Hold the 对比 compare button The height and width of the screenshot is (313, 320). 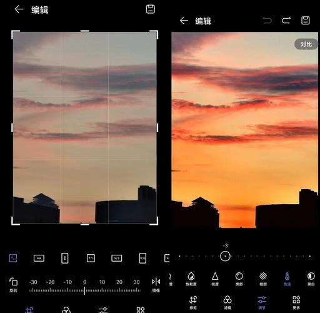(306, 44)
